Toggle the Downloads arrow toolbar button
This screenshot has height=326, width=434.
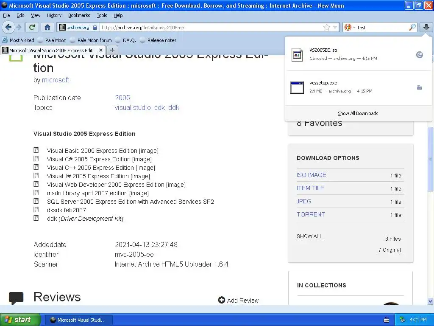[426, 27]
